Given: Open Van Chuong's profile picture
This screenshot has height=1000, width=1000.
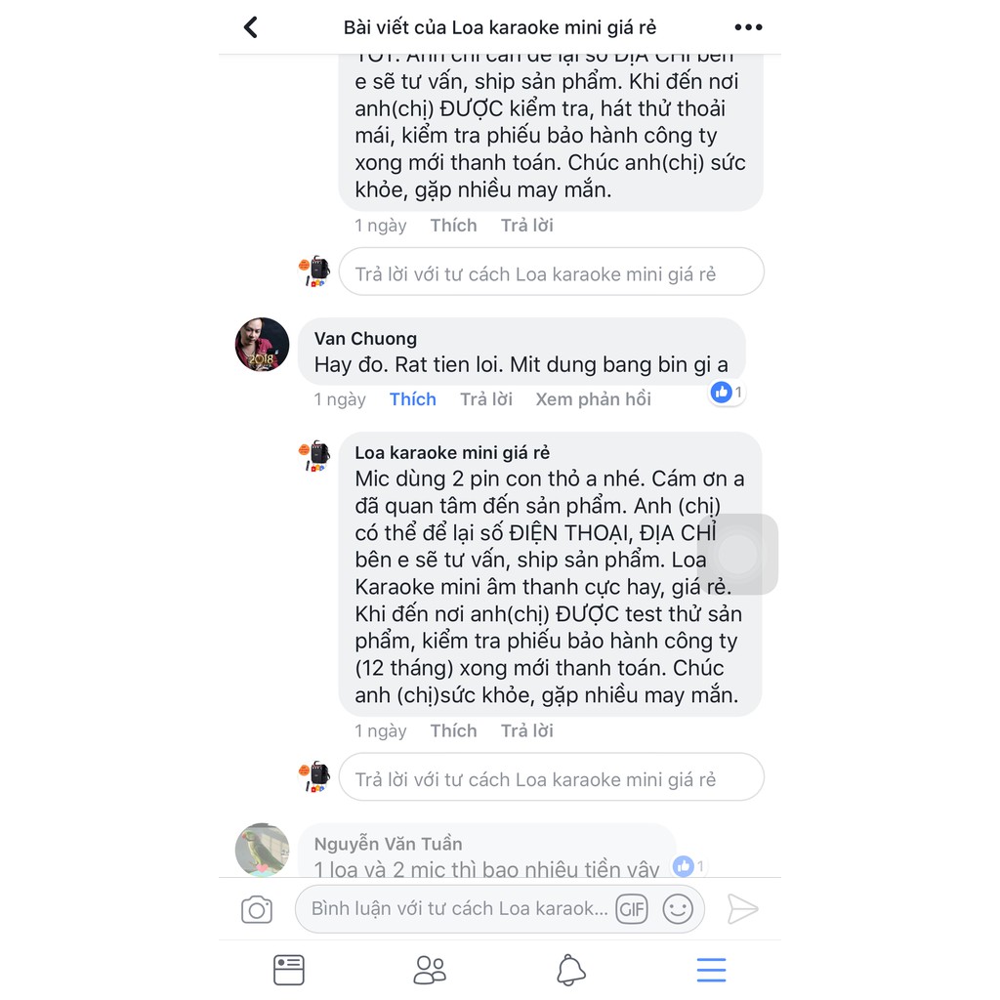Looking at the screenshot, I should tap(262, 345).
